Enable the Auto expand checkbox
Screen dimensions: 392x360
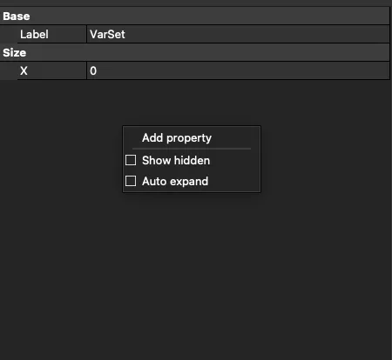pos(131,181)
